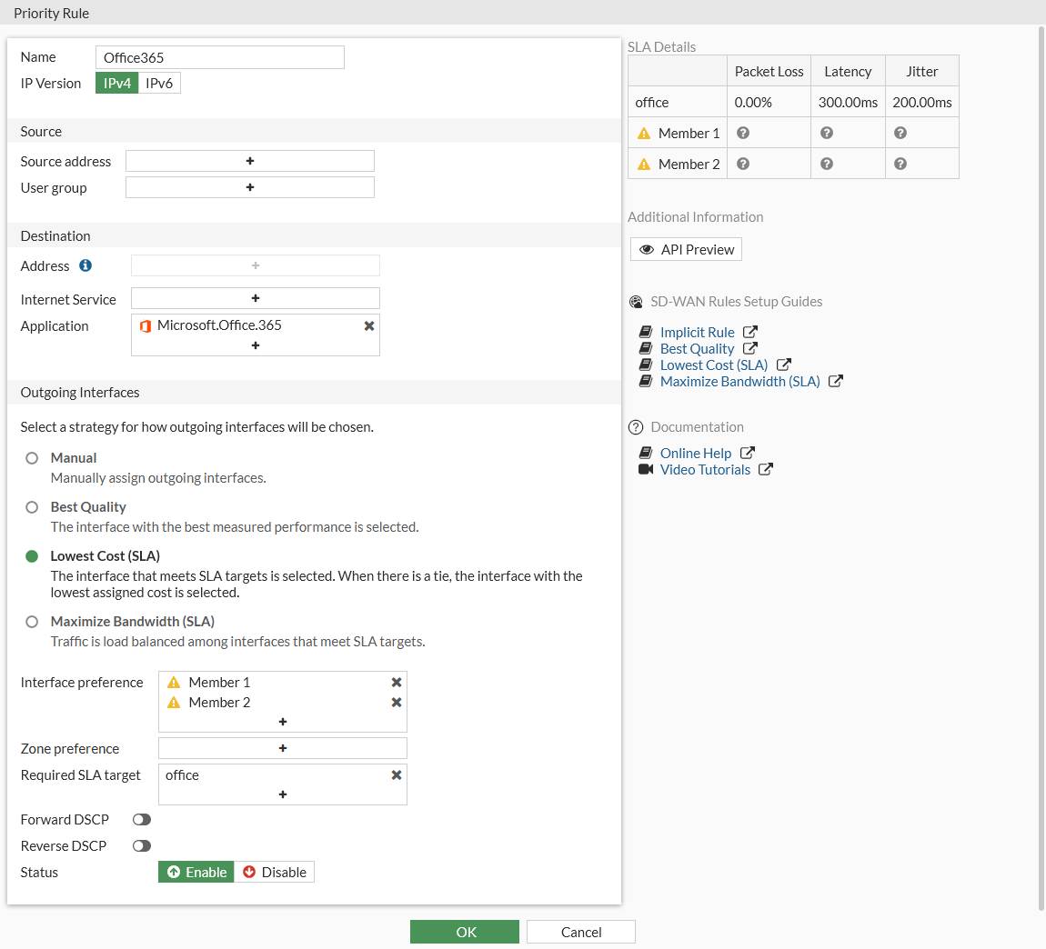This screenshot has height=949, width=1046.
Task: Open the Online Help link
Action: point(696,454)
